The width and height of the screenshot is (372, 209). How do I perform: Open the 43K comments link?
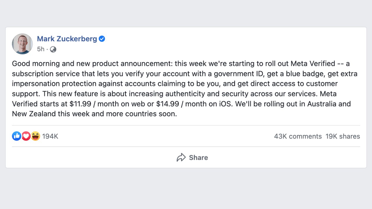tap(298, 136)
